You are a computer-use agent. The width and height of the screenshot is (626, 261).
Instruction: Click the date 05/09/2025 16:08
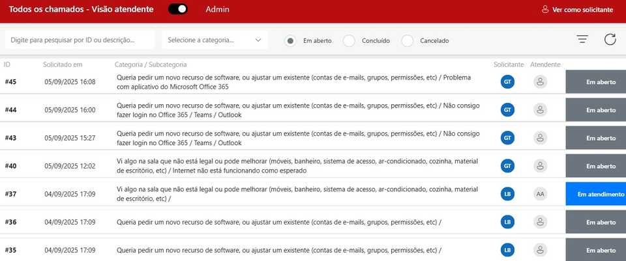[70, 82]
